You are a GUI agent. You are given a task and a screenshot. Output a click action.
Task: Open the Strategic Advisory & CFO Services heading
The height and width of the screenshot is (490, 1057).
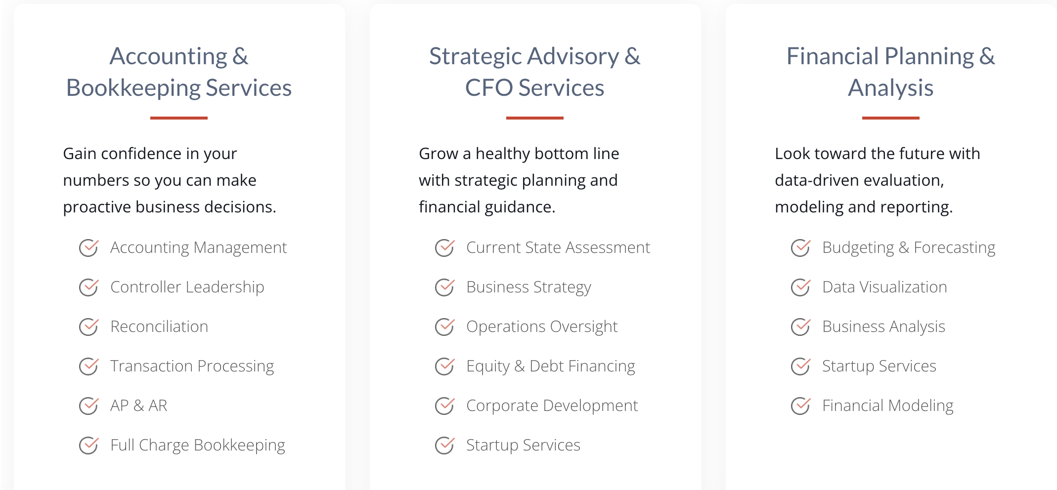tap(534, 72)
